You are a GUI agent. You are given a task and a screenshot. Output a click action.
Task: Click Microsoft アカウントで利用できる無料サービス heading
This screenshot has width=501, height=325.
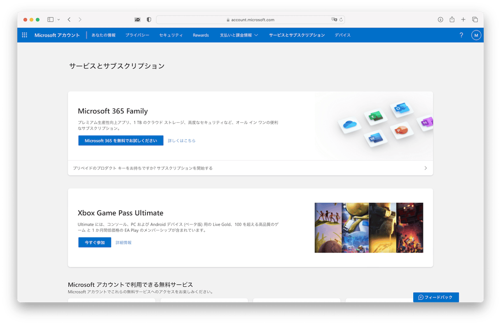[x=130, y=285]
